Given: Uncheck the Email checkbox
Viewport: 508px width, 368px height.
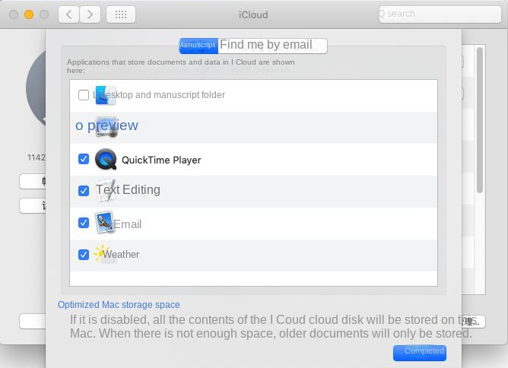Looking at the screenshot, I should [84, 223].
